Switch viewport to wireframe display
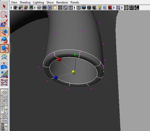This screenshot has height=131, width=150. (x=79, y=8)
